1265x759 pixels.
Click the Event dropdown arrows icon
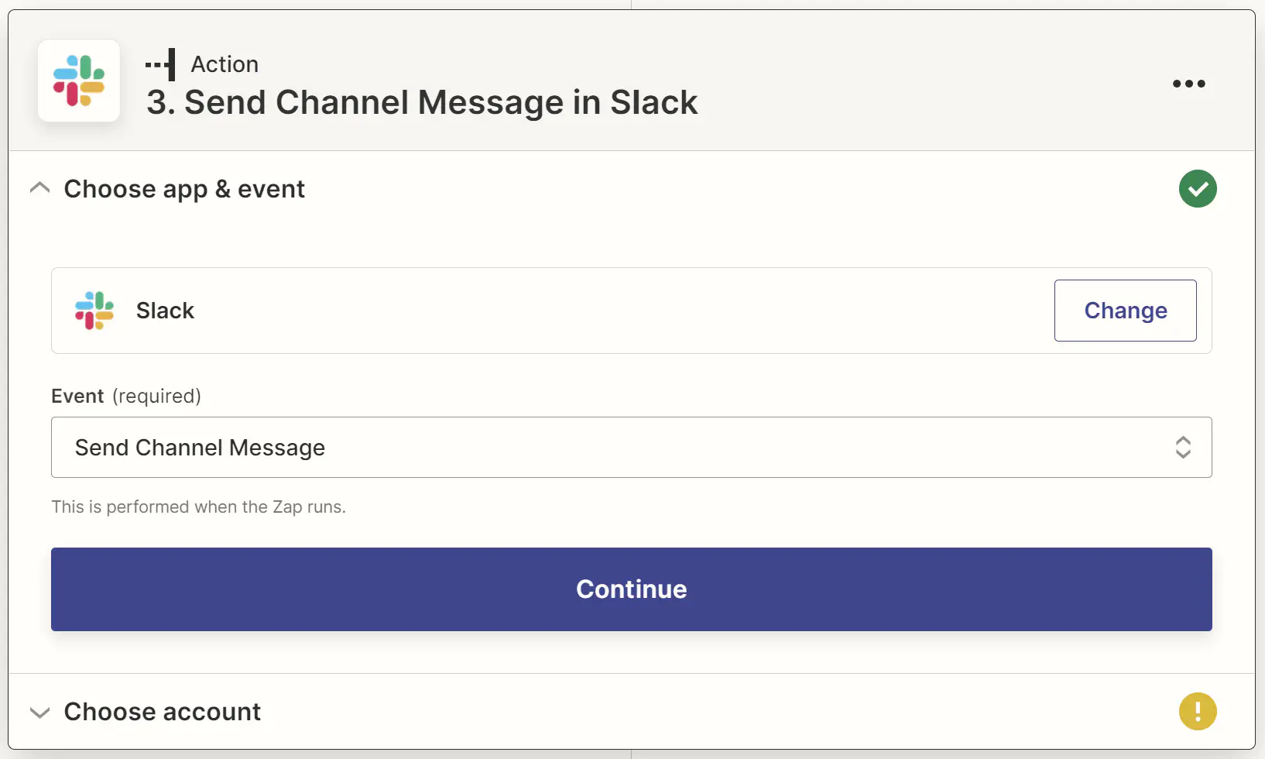pyautogui.click(x=1183, y=447)
